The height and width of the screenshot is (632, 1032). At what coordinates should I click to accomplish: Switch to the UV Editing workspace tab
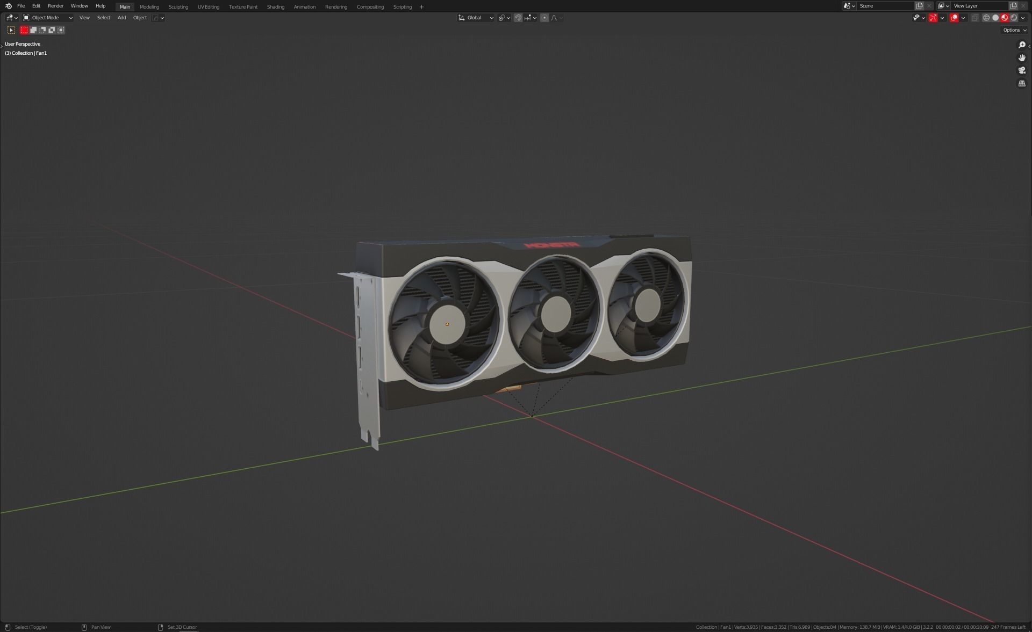click(x=209, y=7)
